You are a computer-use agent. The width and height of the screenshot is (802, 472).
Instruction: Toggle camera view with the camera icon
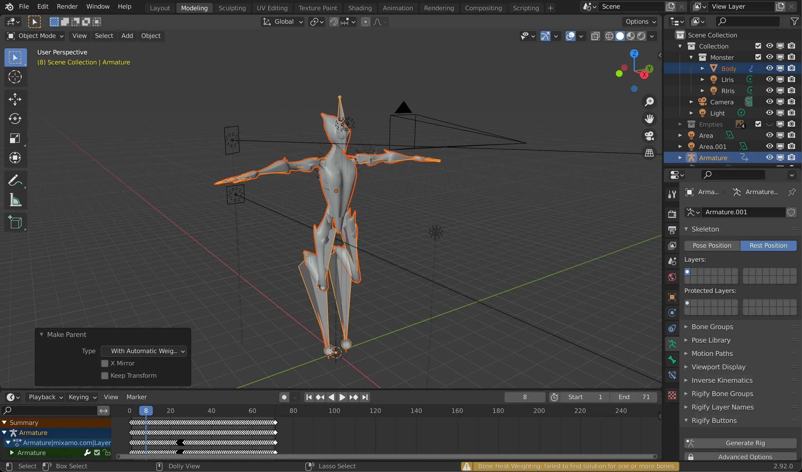tap(649, 136)
